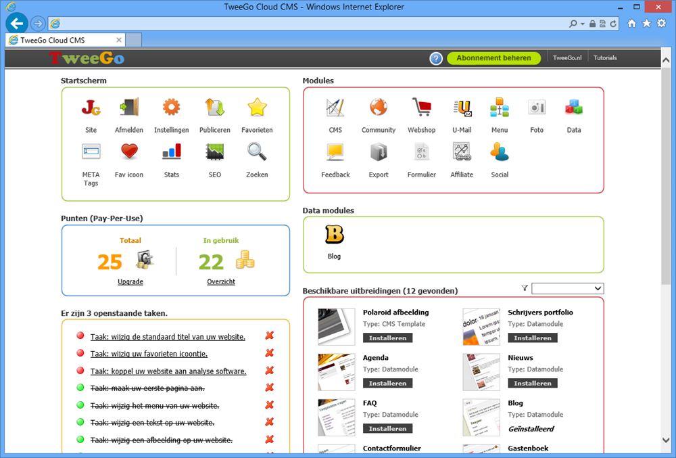The width and height of the screenshot is (676, 458).
Task: Open the Tutorials header link
Action: (605, 58)
